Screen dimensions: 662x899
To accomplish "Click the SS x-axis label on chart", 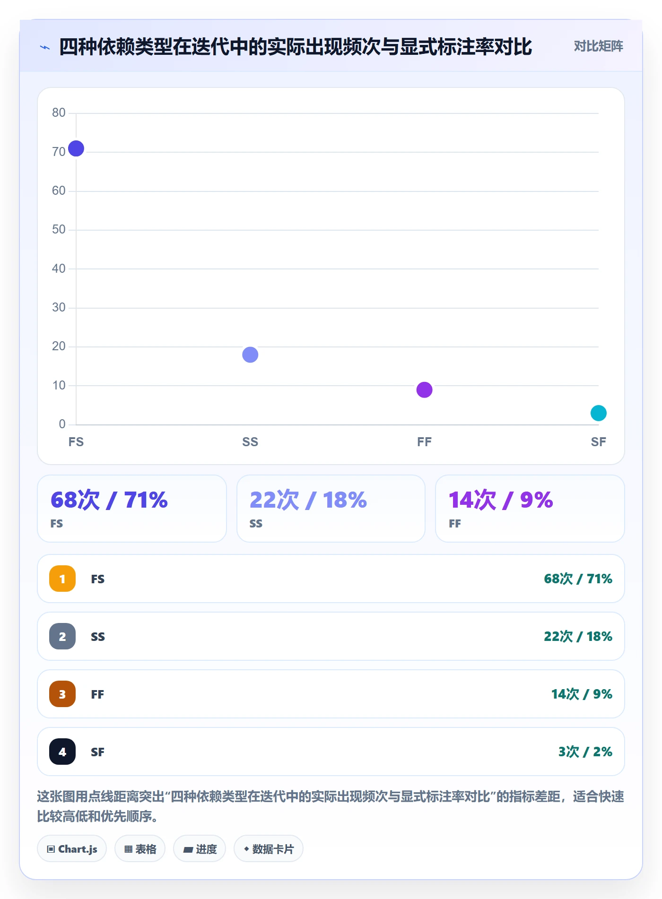I will tap(250, 442).
